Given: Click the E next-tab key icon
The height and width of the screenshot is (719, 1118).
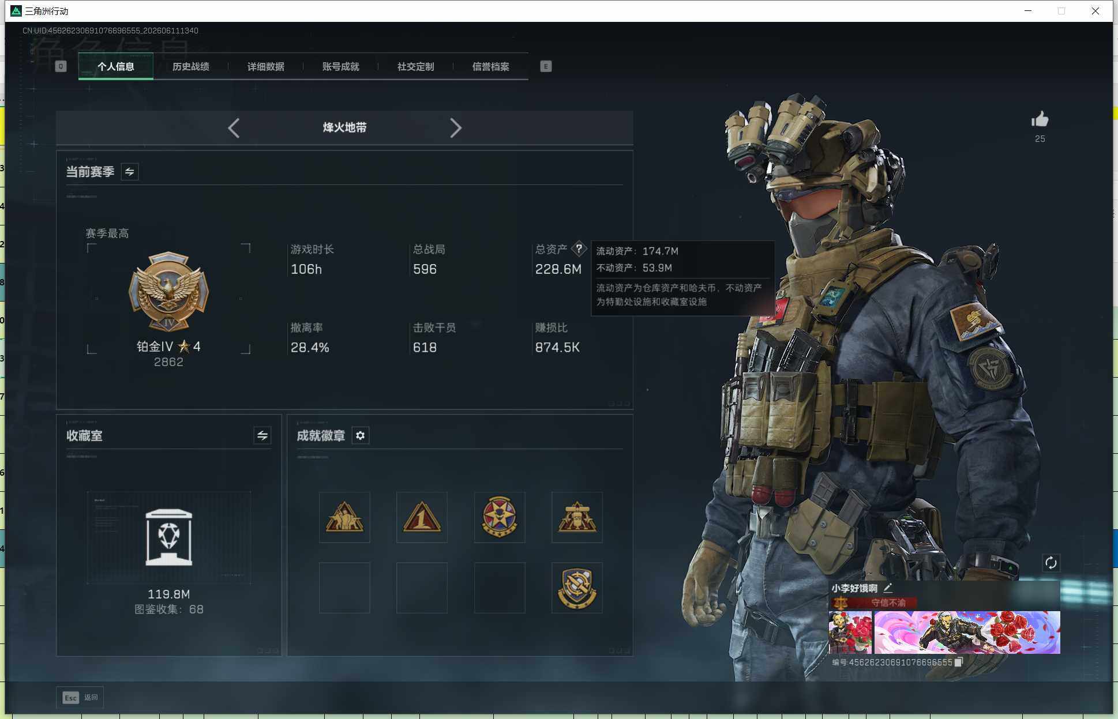Looking at the screenshot, I should coord(546,66).
